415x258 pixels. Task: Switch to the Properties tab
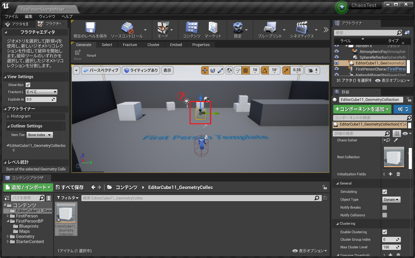pyautogui.click(x=201, y=45)
